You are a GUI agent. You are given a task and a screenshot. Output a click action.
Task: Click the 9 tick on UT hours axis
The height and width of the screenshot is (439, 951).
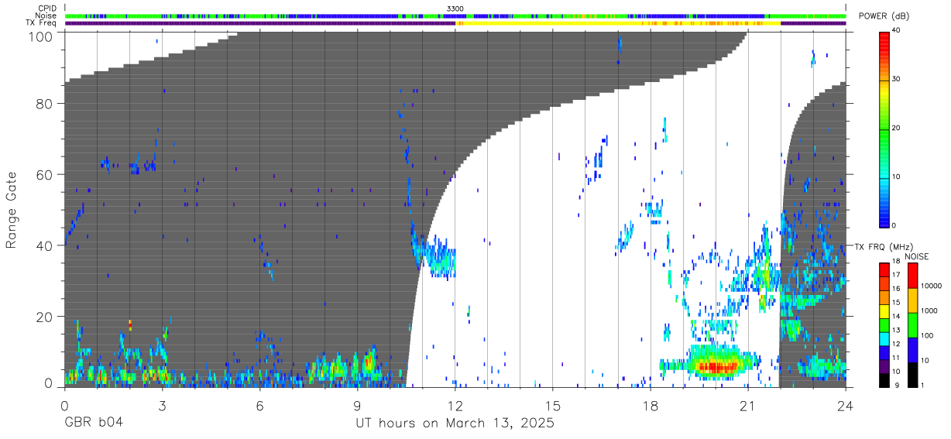(x=357, y=405)
